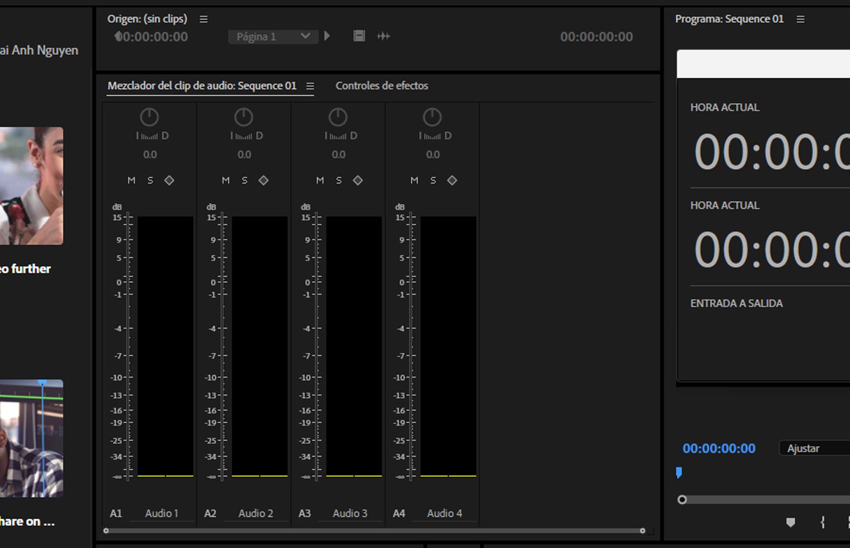Click the Add Marker icon below the Program monitor
The height and width of the screenshot is (548, 850).
[x=790, y=523]
